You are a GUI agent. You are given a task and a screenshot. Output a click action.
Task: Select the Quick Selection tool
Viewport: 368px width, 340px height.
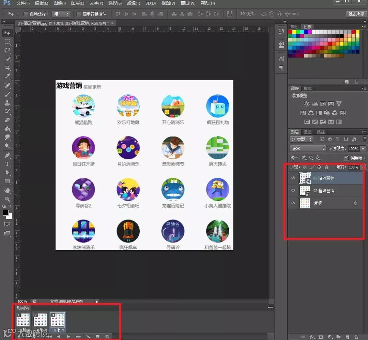tap(7, 59)
